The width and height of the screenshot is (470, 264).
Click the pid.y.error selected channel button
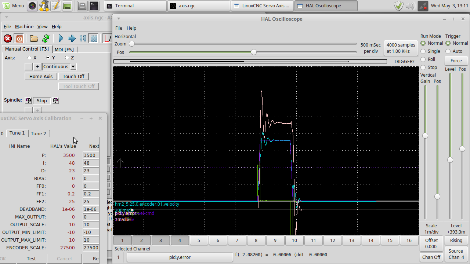[x=180, y=257]
